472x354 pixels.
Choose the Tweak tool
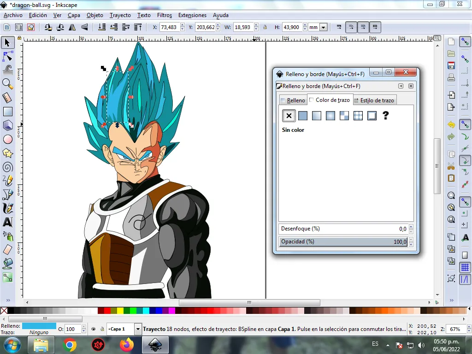point(7,70)
